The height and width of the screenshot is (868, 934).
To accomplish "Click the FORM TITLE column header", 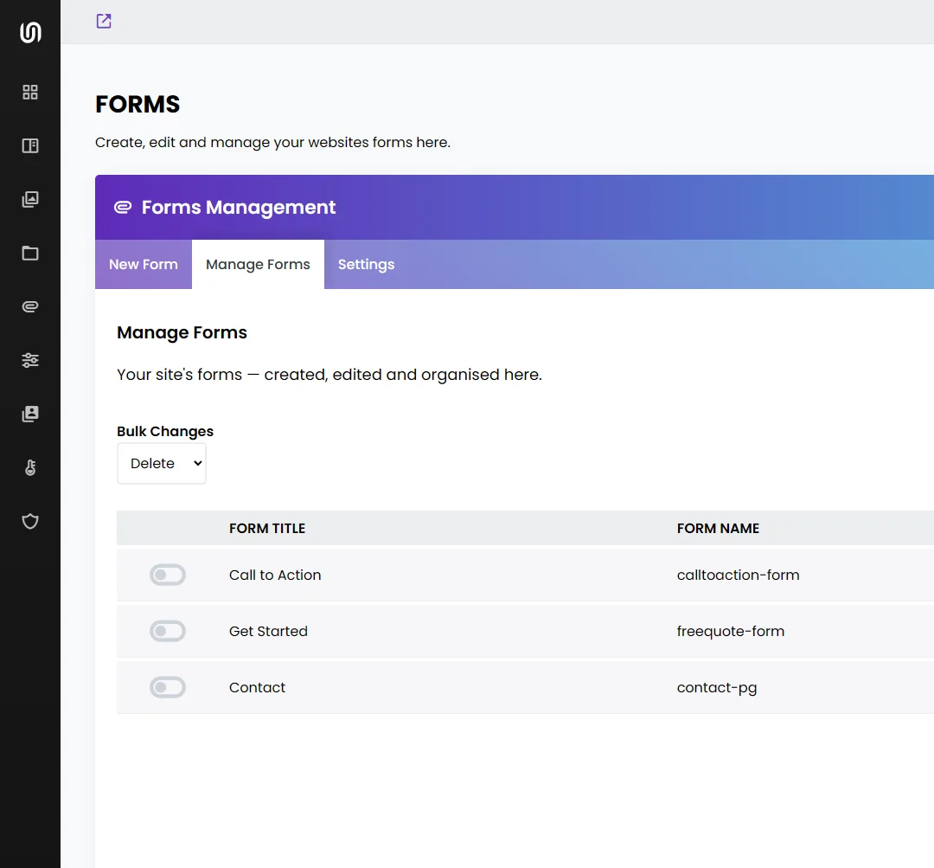I will (267, 528).
